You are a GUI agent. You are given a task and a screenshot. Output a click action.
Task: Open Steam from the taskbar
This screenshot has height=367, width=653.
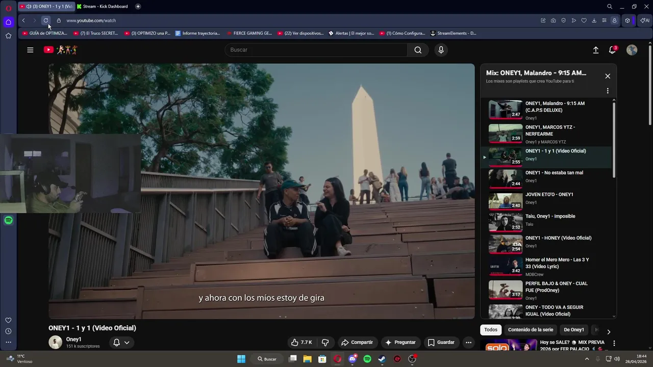tap(382, 359)
